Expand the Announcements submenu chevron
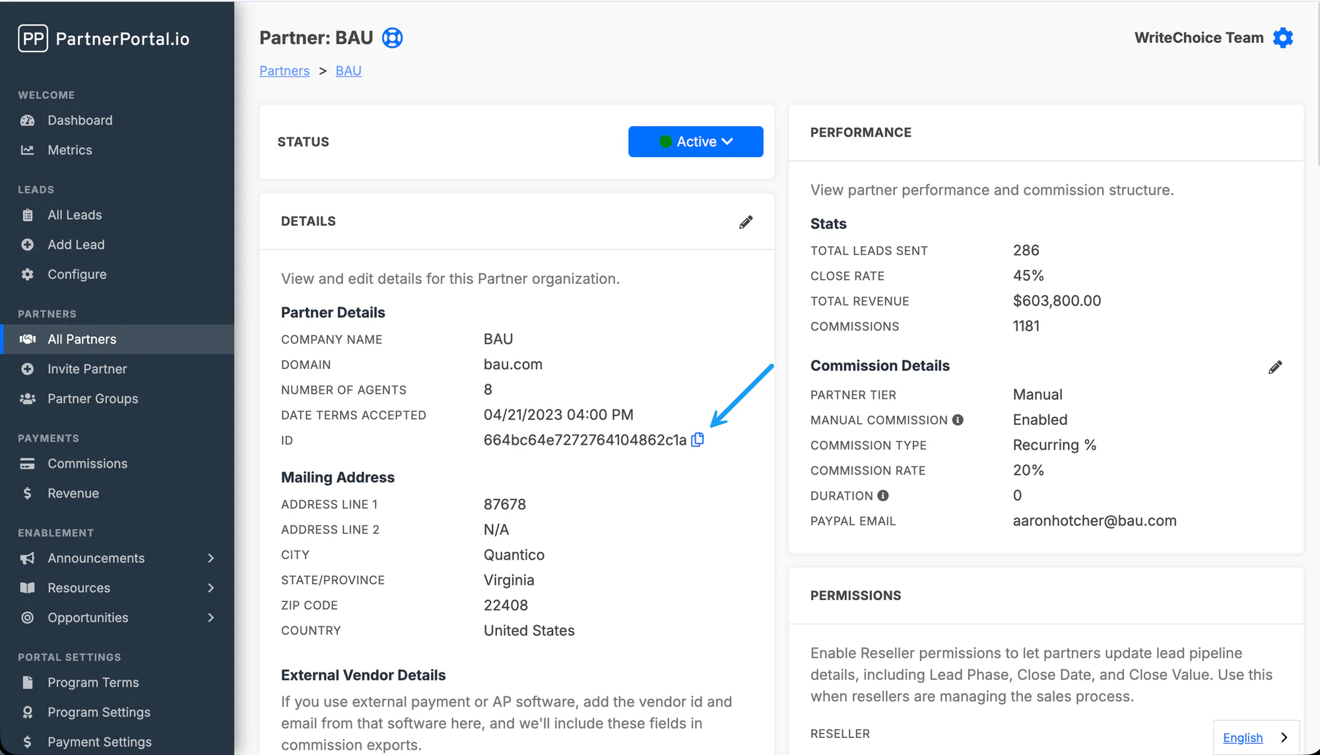This screenshot has width=1320, height=755. click(211, 558)
